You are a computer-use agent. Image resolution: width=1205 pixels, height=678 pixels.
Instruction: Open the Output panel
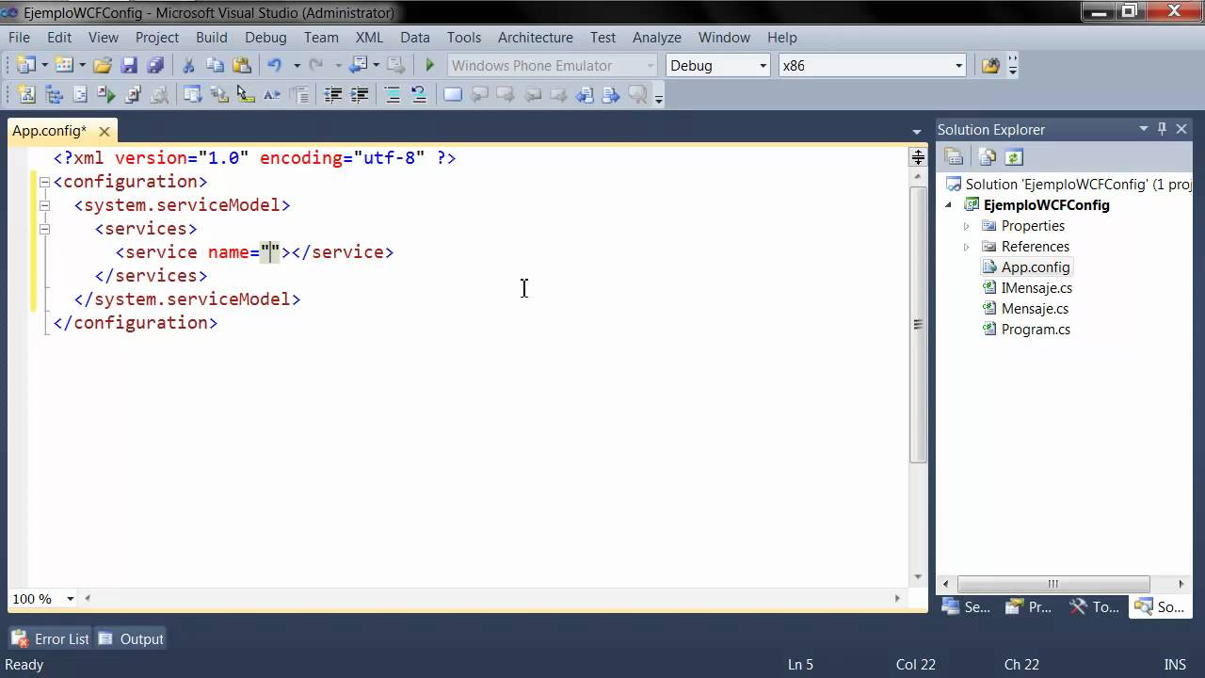[131, 638]
